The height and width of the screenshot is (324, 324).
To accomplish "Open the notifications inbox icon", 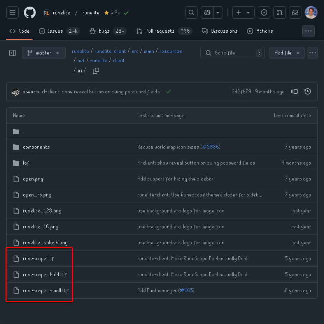I will click(x=296, y=13).
